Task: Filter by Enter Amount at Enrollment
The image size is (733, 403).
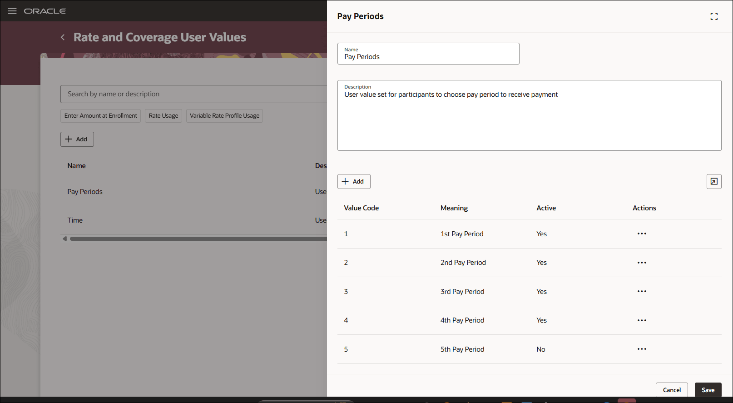Action: click(100, 116)
